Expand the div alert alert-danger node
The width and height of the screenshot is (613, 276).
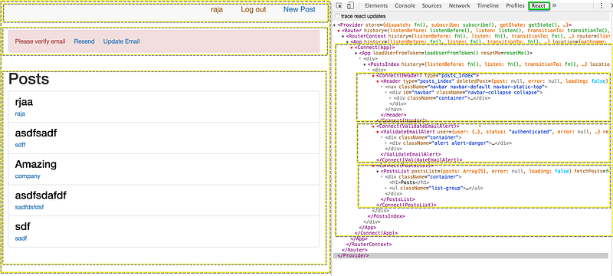click(386, 143)
